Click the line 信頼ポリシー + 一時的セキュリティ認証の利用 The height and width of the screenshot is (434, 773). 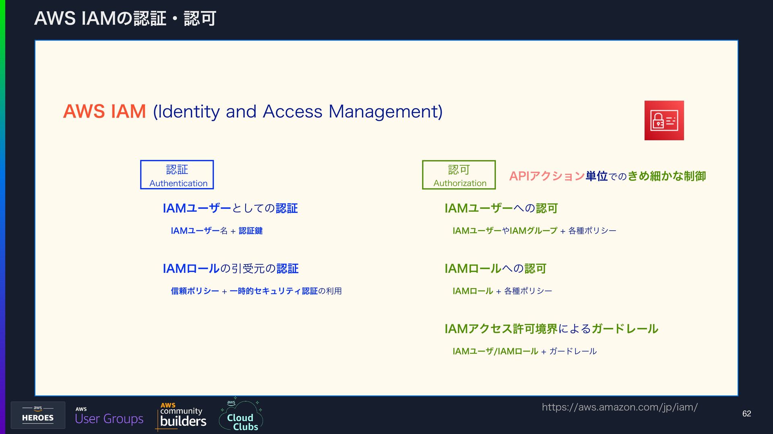click(256, 291)
